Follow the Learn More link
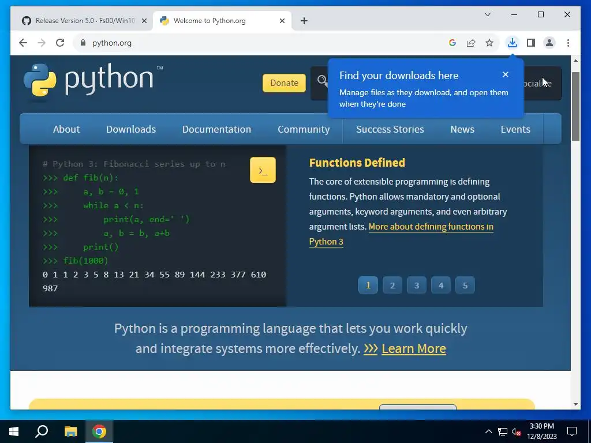This screenshot has height=443, width=591. tap(413, 348)
